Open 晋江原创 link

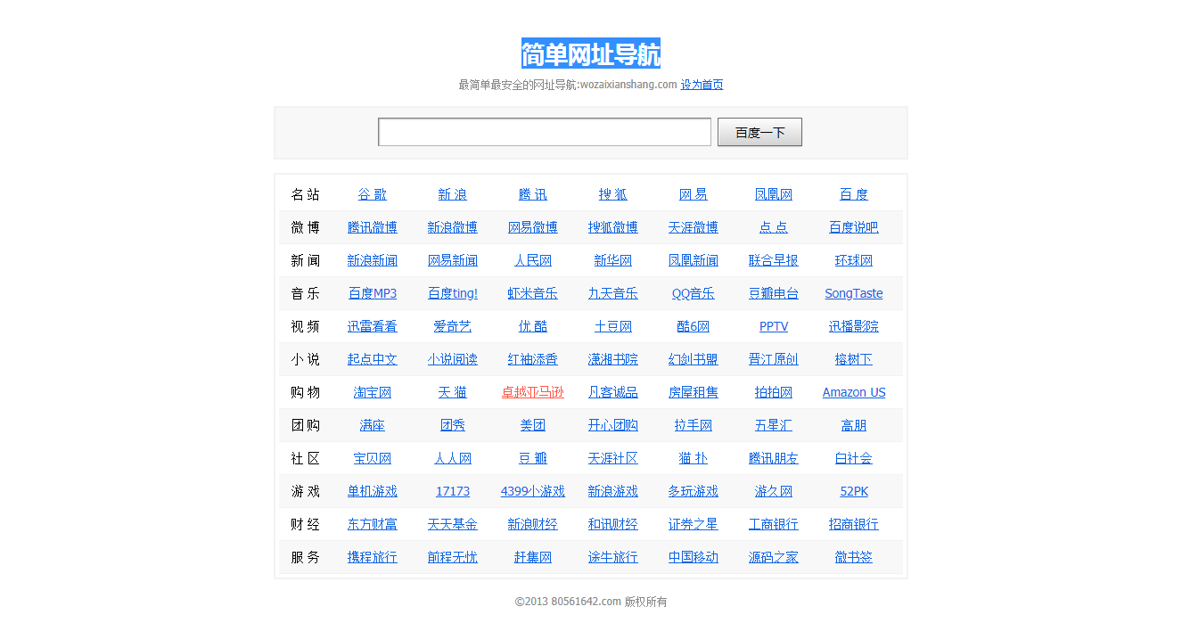(774, 359)
